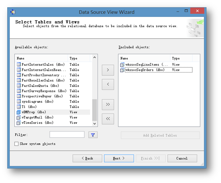
Task: Click the filter funnel icon button
Action: pos(93,135)
